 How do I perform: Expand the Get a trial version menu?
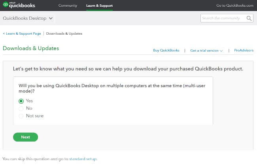click(206, 50)
